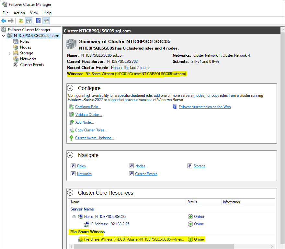This screenshot has width=285, height=249.
Task: Click the Up one level folder icon
Action: [x=21, y=21]
